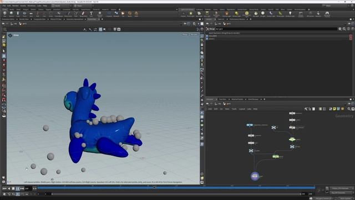Switch to Geometry Spreadsheet tab
355x200 pixels.
pyautogui.click(x=75, y=19)
